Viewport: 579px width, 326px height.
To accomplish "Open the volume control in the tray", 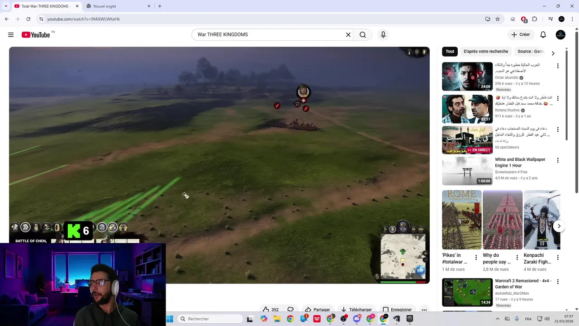I will coord(547,319).
